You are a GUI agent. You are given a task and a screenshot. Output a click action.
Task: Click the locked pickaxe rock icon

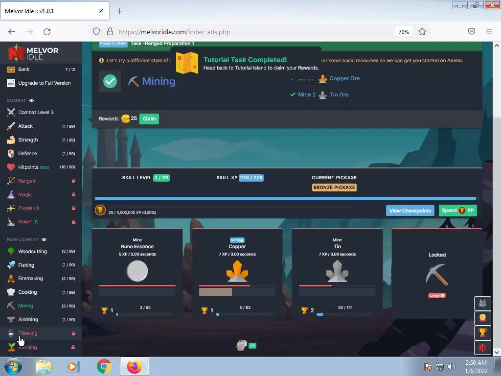click(437, 274)
